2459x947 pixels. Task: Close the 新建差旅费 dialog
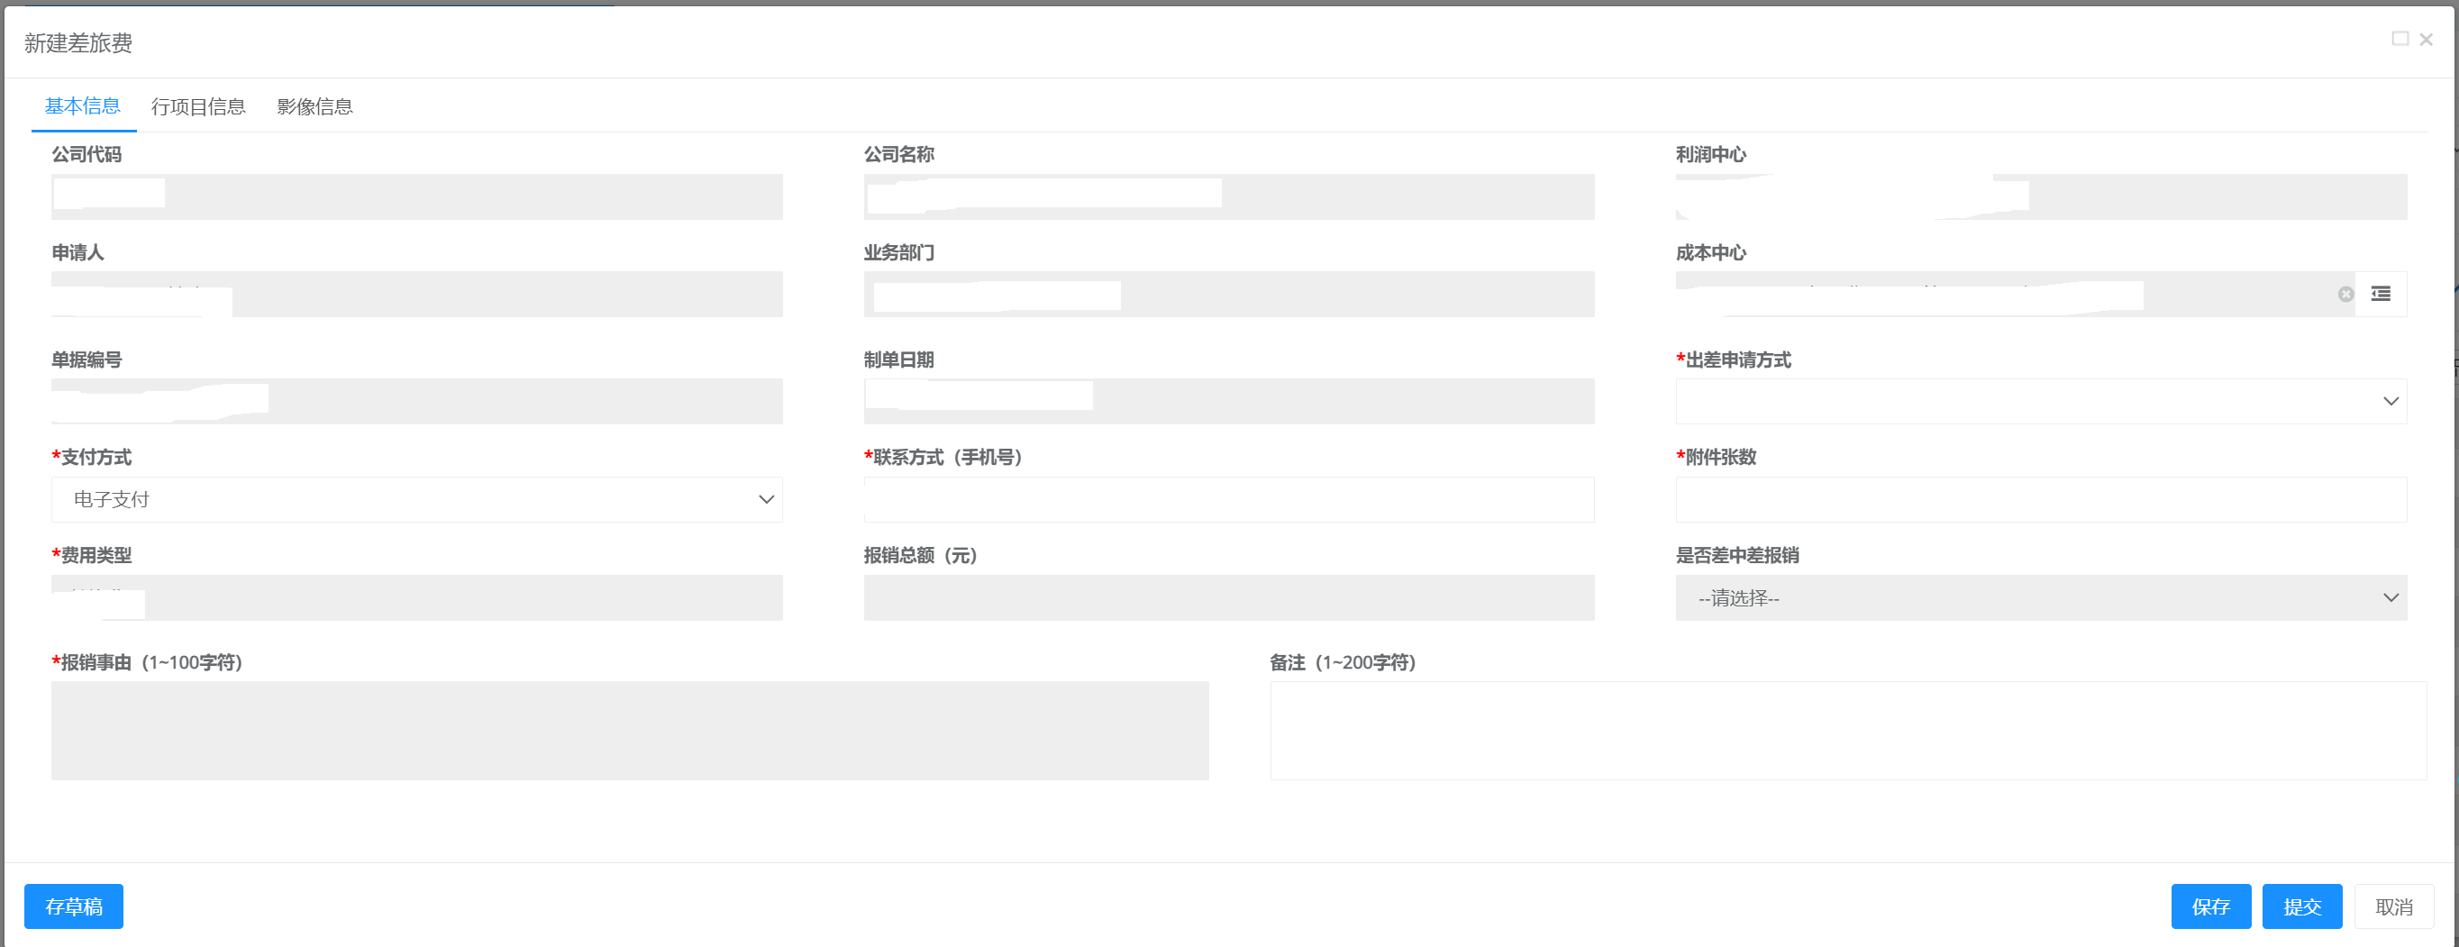(x=2426, y=39)
